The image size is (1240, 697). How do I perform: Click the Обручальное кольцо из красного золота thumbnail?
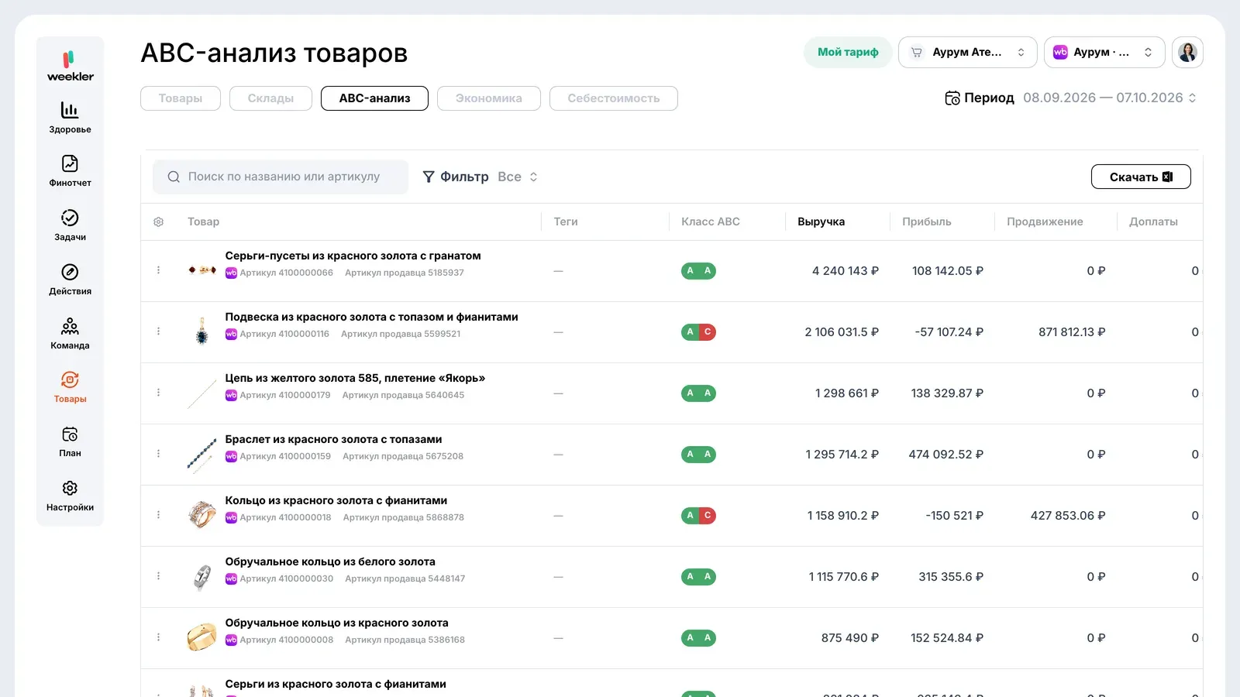pos(202,637)
